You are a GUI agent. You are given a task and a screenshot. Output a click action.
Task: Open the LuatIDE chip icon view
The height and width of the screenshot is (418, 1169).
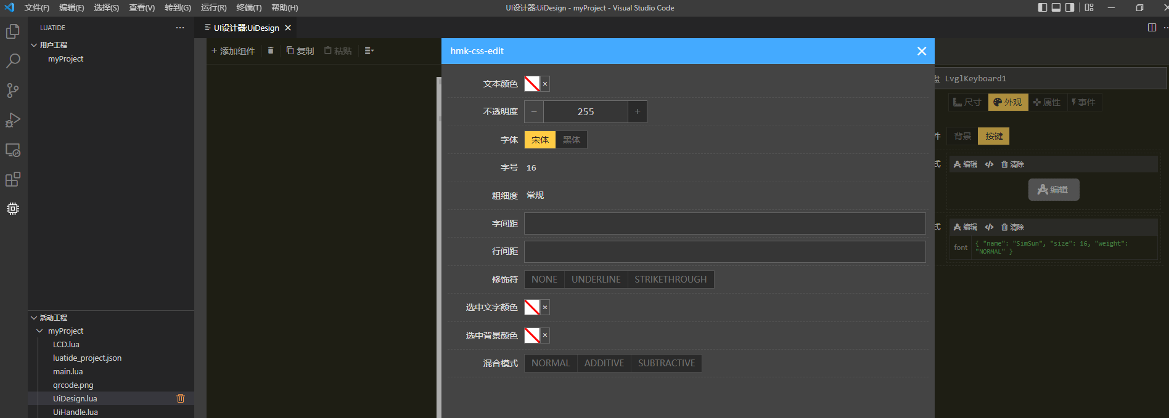[13, 209]
